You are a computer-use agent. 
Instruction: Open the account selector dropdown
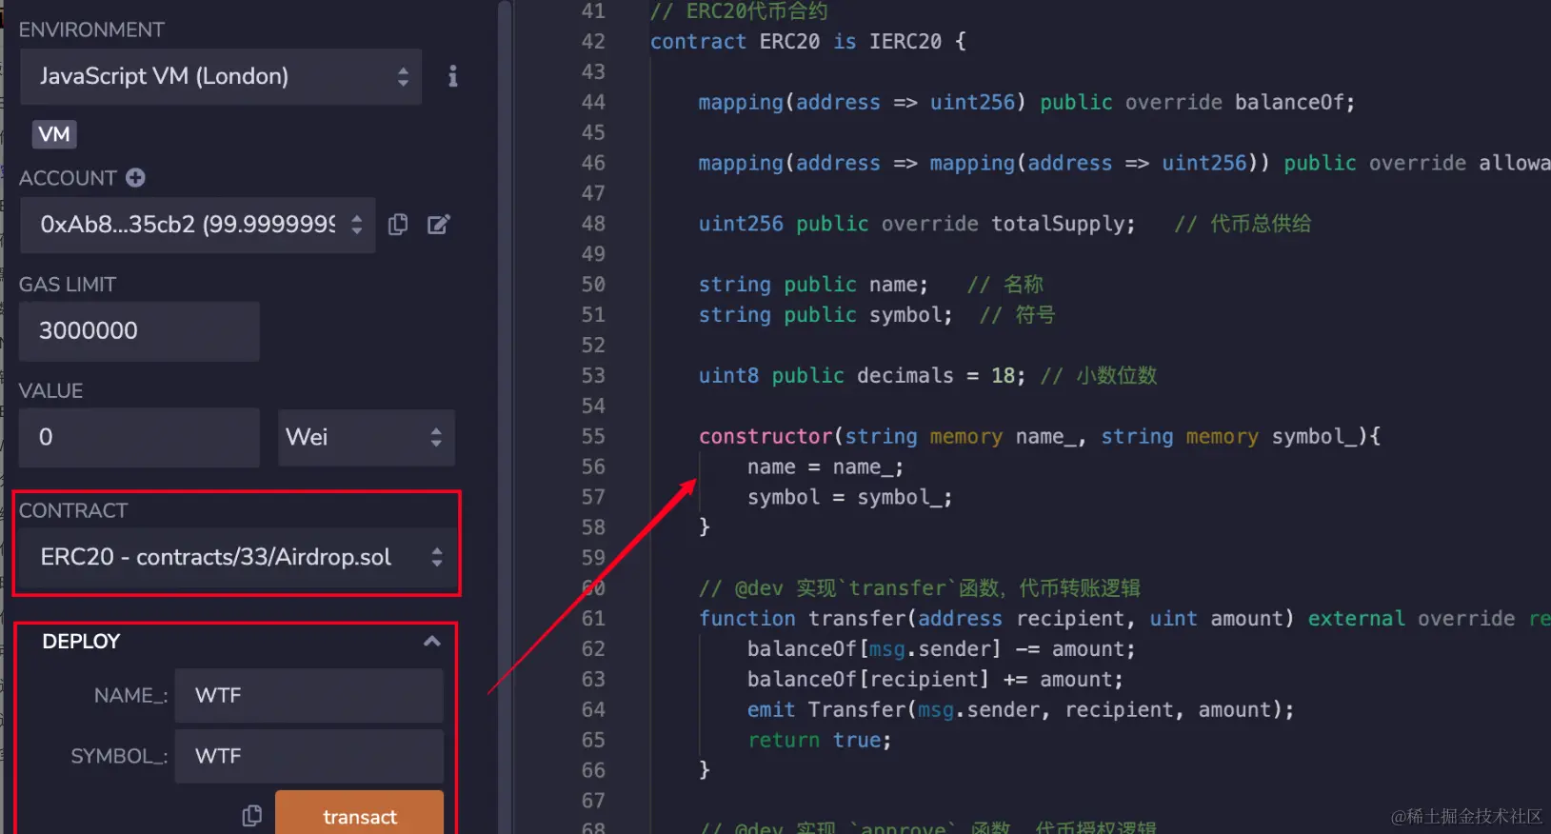click(x=198, y=225)
